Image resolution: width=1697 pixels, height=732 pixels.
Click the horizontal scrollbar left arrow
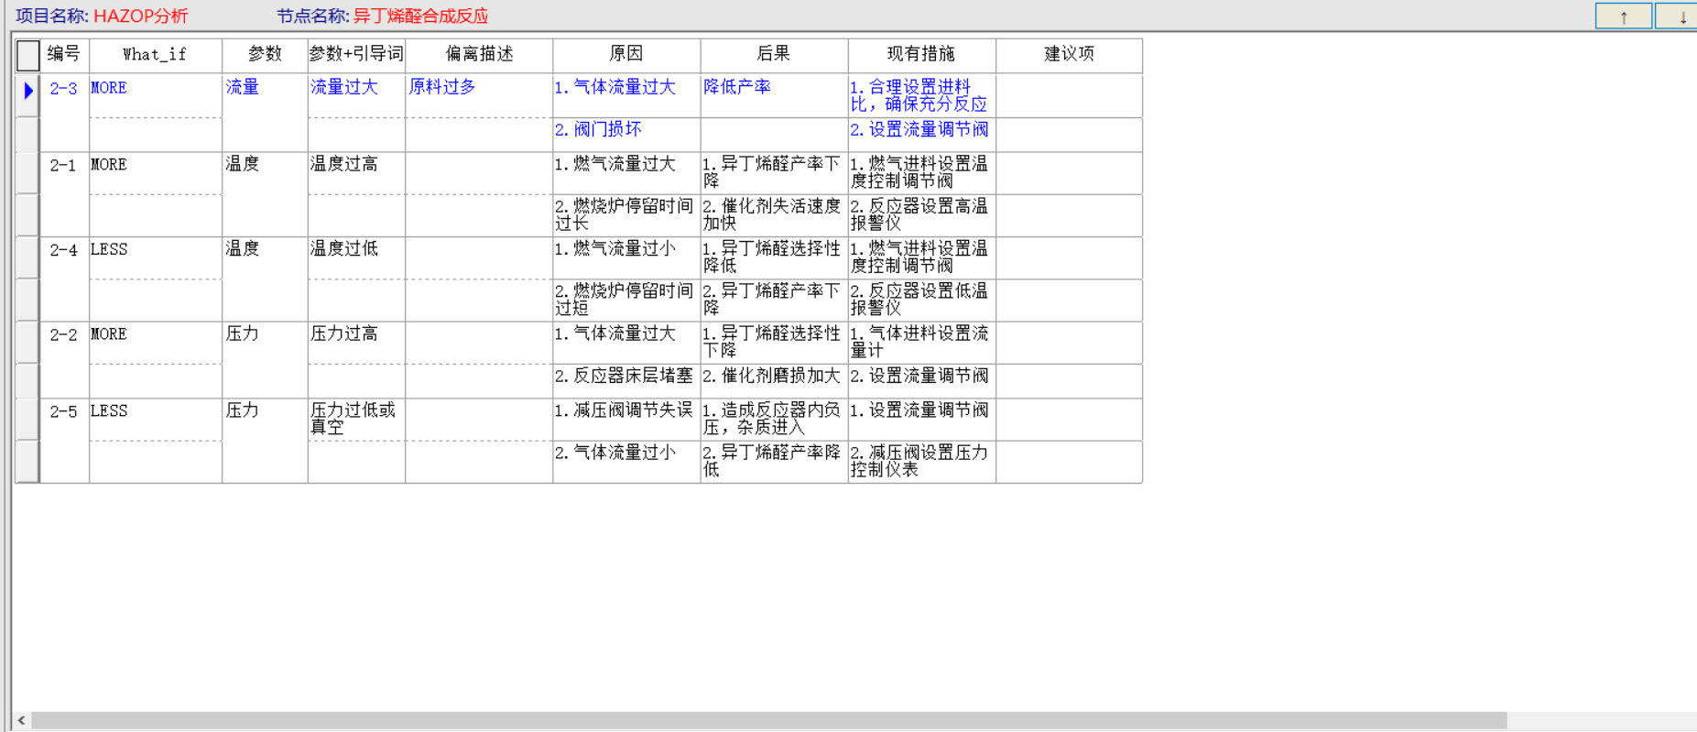21,721
